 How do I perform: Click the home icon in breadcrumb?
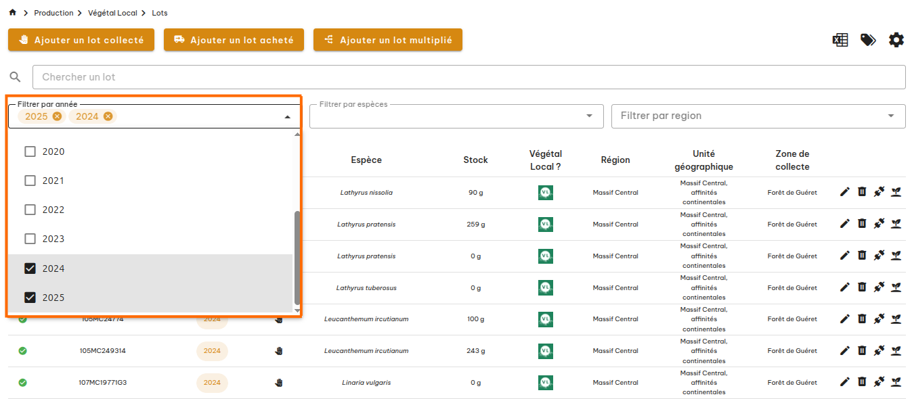pos(12,13)
